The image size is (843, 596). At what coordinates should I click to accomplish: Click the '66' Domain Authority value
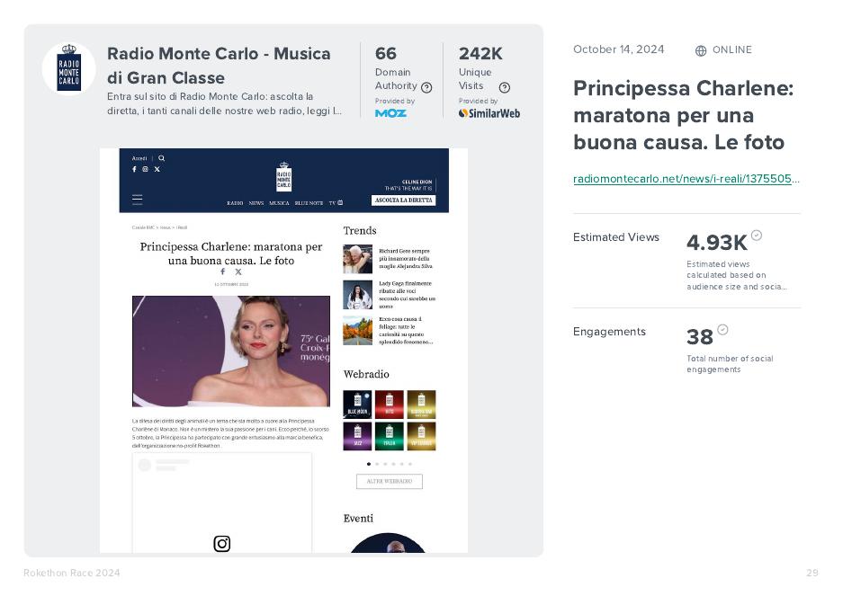pyautogui.click(x=385, y=53)
